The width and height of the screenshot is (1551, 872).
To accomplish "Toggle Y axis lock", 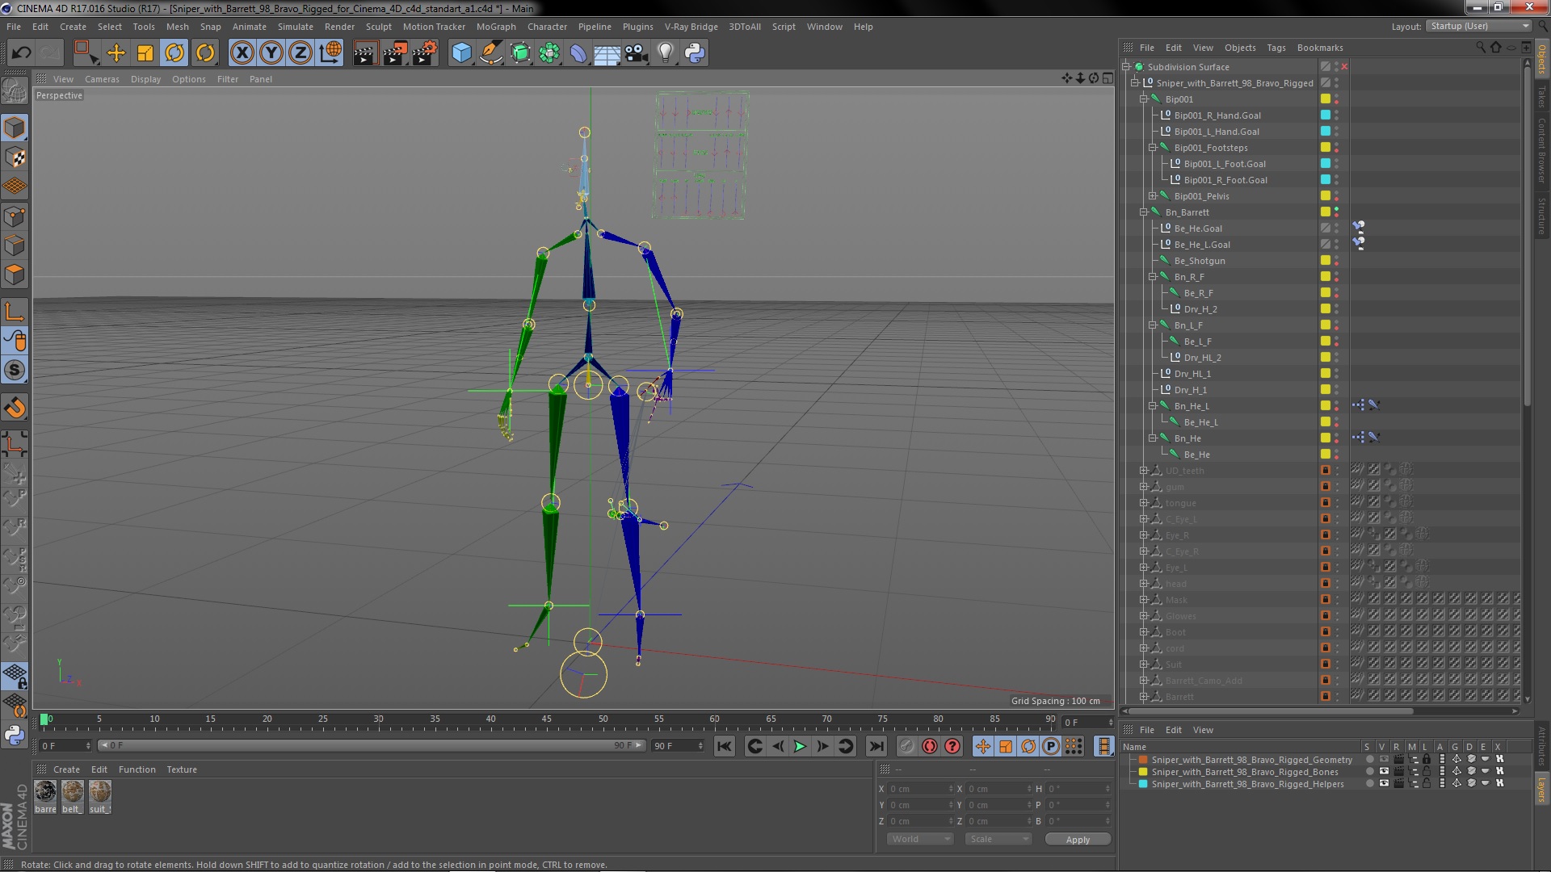I will point(271,53).
